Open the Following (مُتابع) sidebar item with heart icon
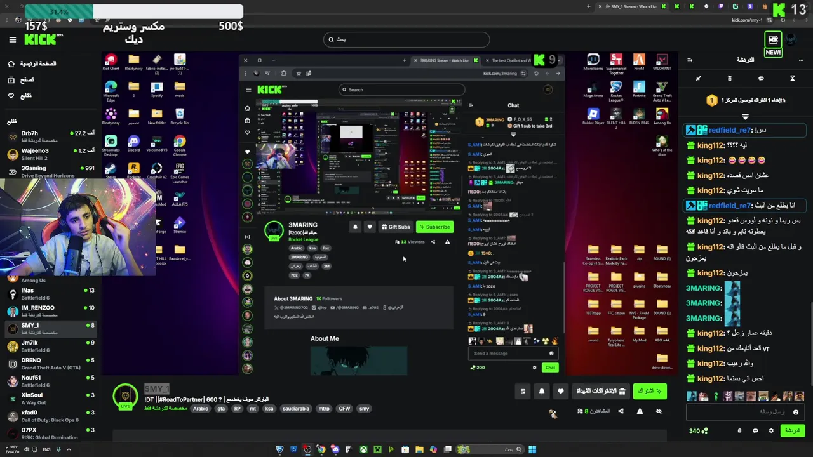Image resolution: width=813 pixels, height=457 pixels. click(x=20, y=95)
